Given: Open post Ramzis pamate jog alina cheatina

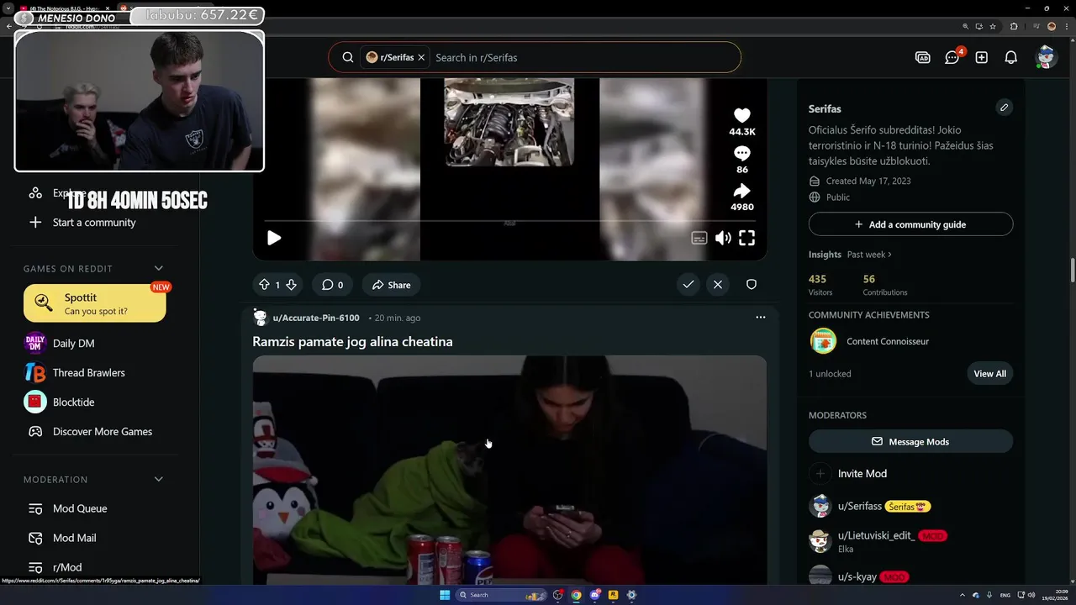Looking at the screenshot, I should click(x=352, y=342).
